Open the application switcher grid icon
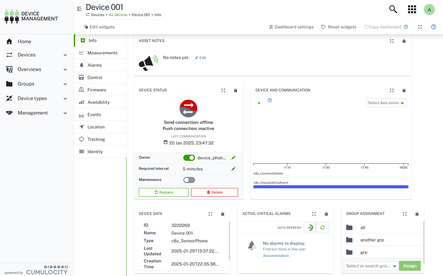The width and height of the screenshot is (443, 276). pyautogui.click(x=412, y=9)
